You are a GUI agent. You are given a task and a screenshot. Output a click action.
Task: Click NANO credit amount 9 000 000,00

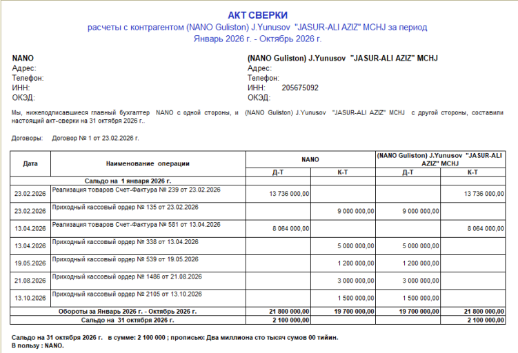356,212
